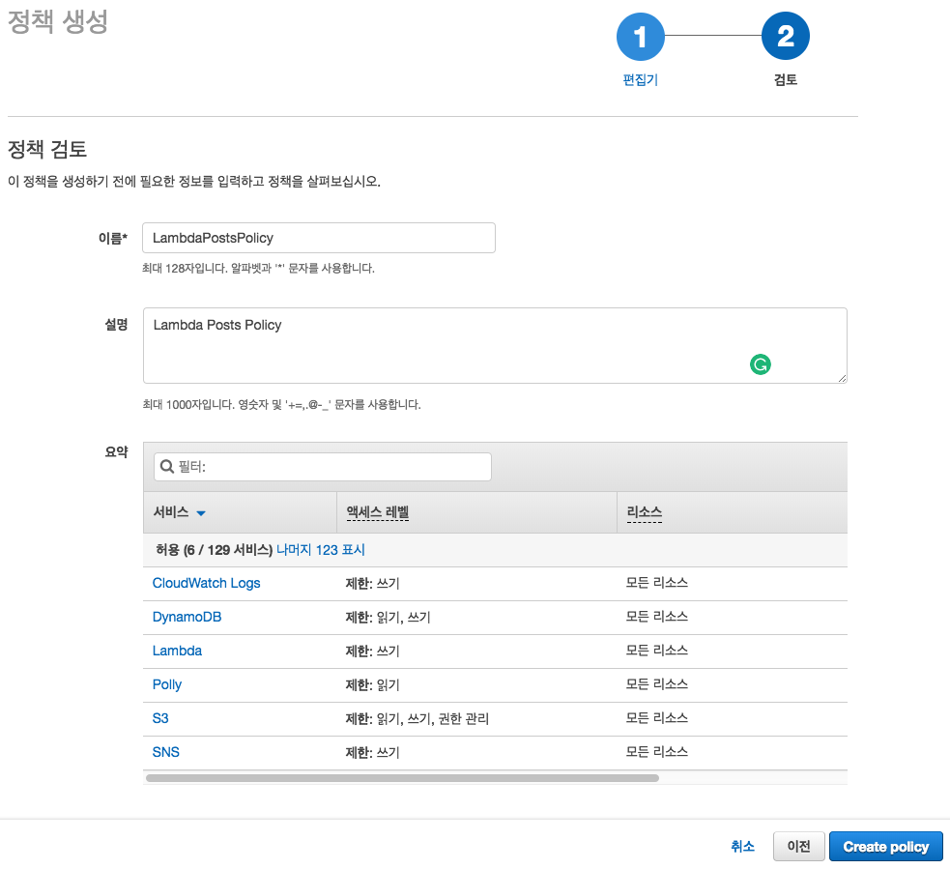Focus the policy name field LambdaPostsPolicy
The height and width of the screenshot is (869, 950).
(319, 238)
